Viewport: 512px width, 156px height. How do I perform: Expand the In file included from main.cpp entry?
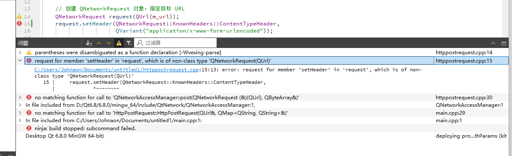(x=20, y=121)
